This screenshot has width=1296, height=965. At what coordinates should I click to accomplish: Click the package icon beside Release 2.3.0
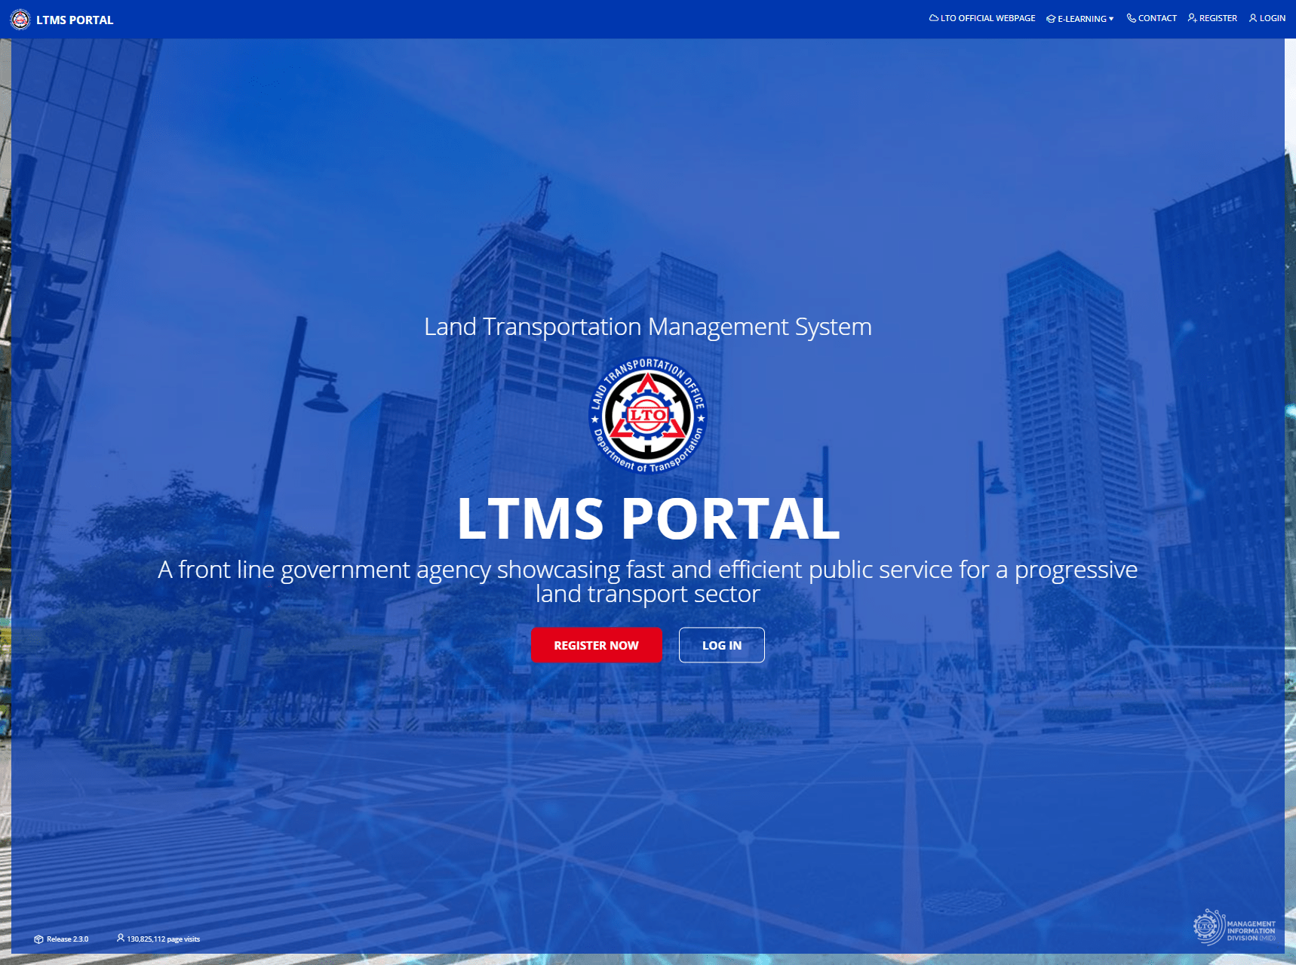coord(38,939)
